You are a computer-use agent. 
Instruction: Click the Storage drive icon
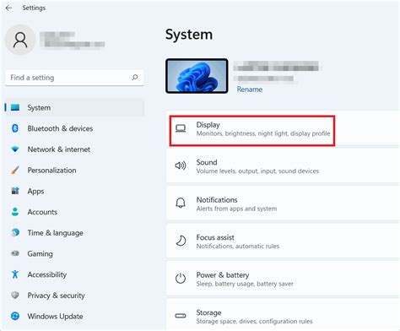[181, 316]
